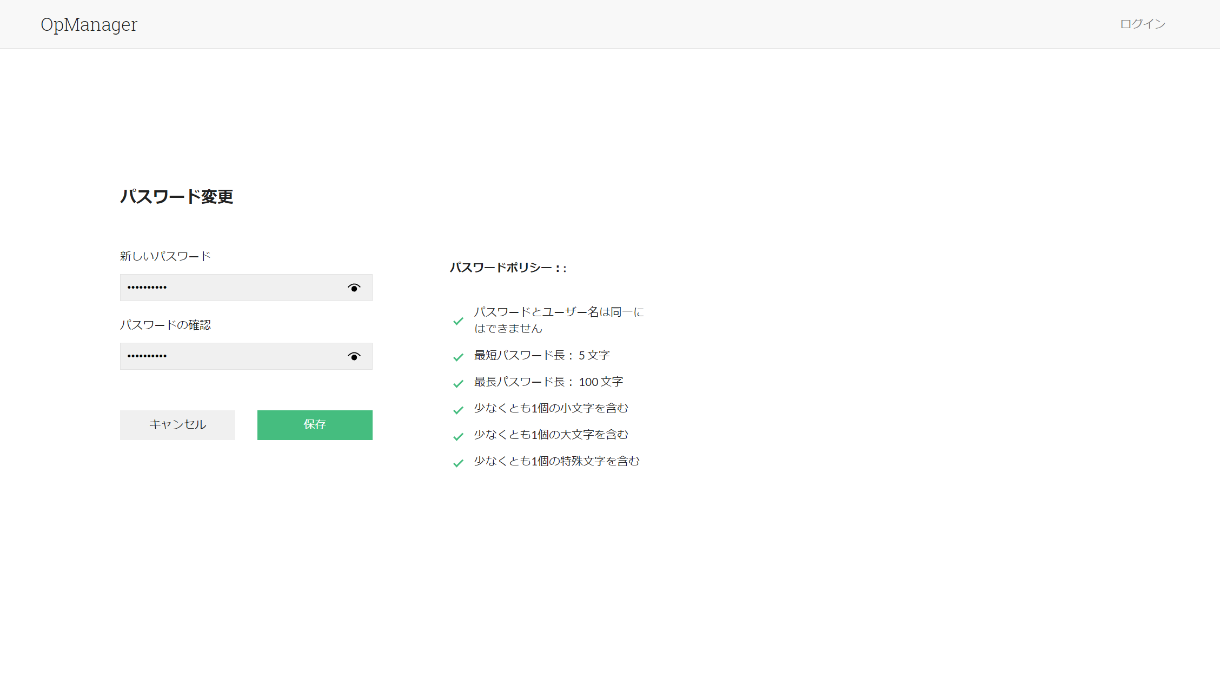Click checkmark beside maximum length 100 rule
The image size is (1220, 686).
[458, 383]
